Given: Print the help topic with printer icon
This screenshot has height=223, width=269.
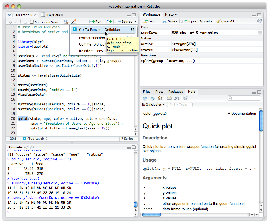Looking at the screenshot, I should tap(169, 98).
